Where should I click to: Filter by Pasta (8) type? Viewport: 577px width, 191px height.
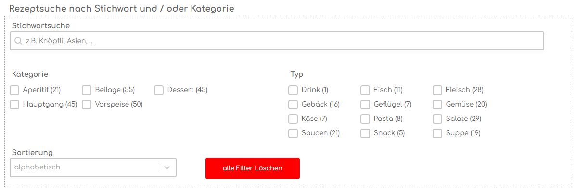365,119
